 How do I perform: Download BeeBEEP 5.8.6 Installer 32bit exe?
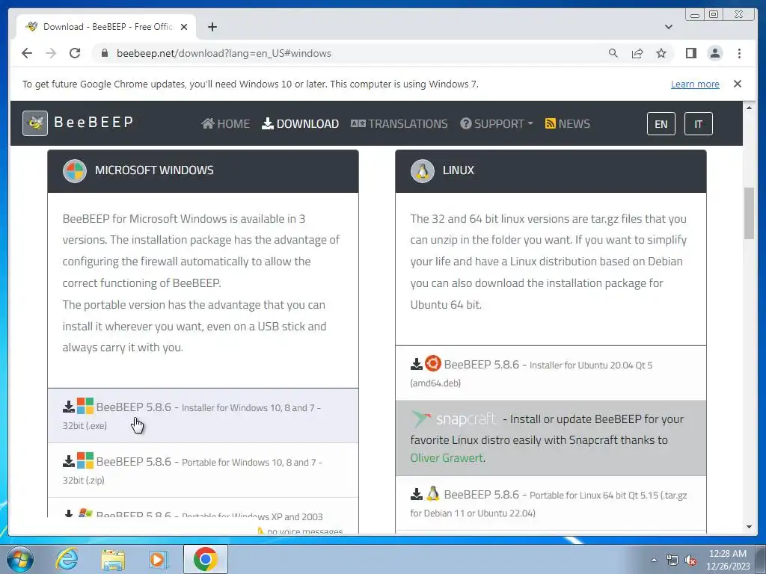[x=203, y=416]
